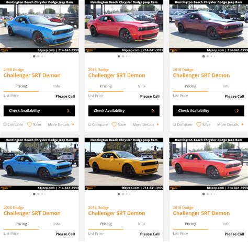Select second carousel dot under top red car
This screenshot has width=248, height=242.
[x=123, y=56]
